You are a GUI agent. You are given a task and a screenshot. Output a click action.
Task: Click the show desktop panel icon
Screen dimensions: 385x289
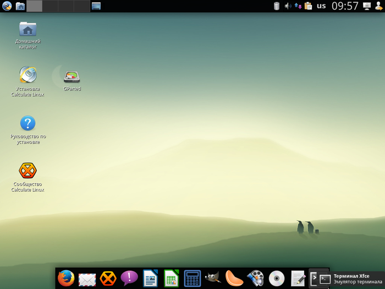click(96, 6)
